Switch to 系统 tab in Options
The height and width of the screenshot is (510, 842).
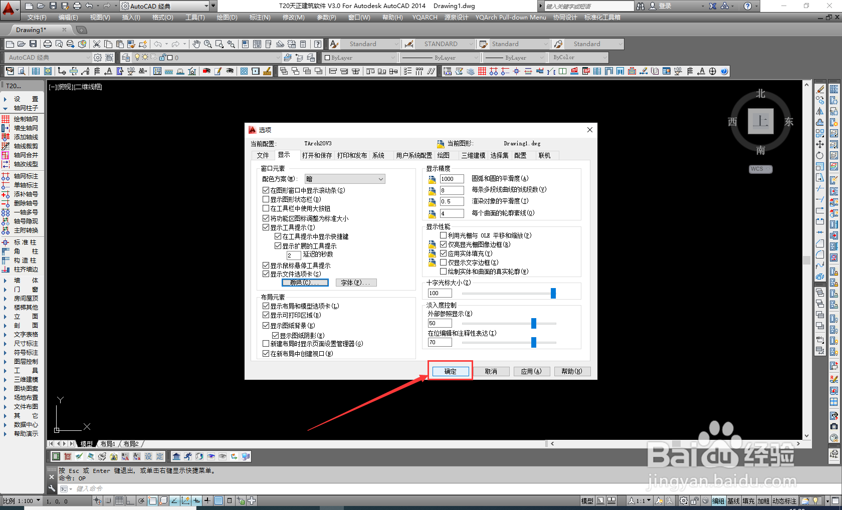(x=378, y=155)
